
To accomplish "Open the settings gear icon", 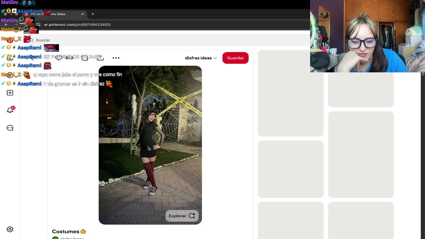I will [x=10, y=229].
